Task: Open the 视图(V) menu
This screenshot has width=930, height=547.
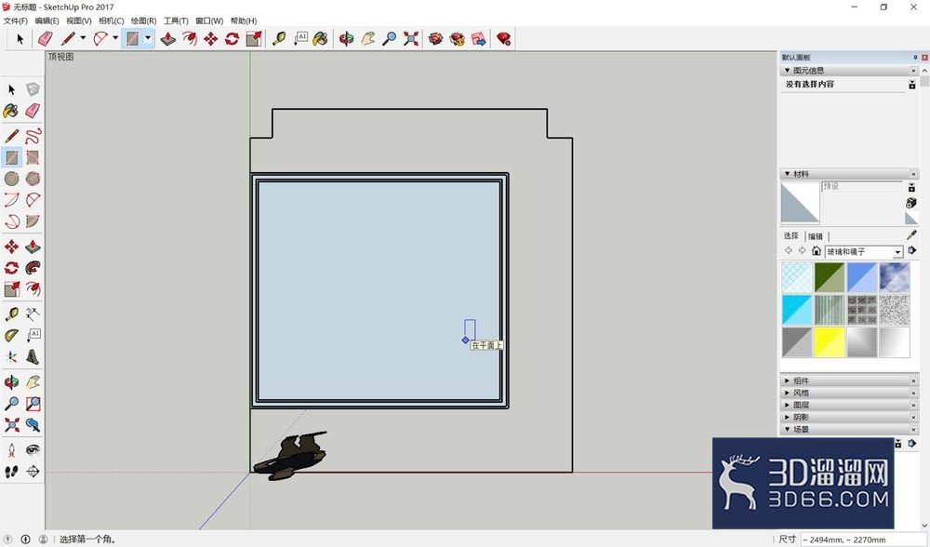Action: pyautogui.click(x=78, y=20)
